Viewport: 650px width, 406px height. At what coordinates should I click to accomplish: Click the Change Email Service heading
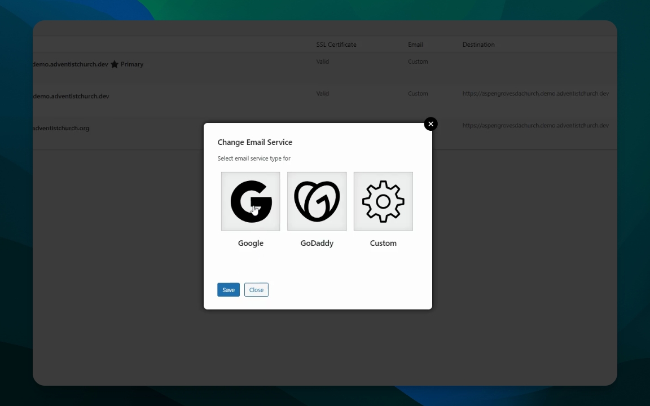tap(255, 142)
